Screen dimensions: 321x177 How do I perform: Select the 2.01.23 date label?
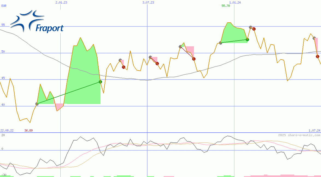(x=61, y=2)
